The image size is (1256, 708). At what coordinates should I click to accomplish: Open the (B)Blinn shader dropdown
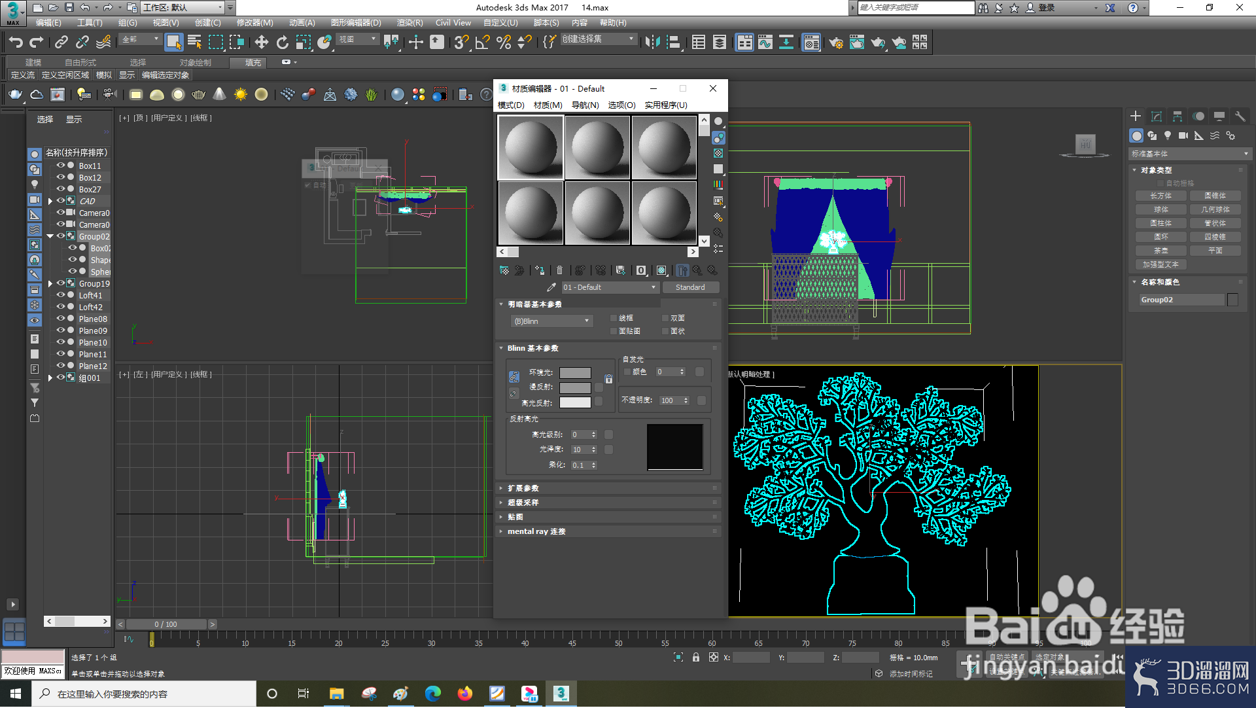(551, 321)
